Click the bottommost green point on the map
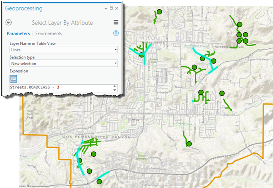The width and height of the screenshot is (273, 188). tap(99, 182)
